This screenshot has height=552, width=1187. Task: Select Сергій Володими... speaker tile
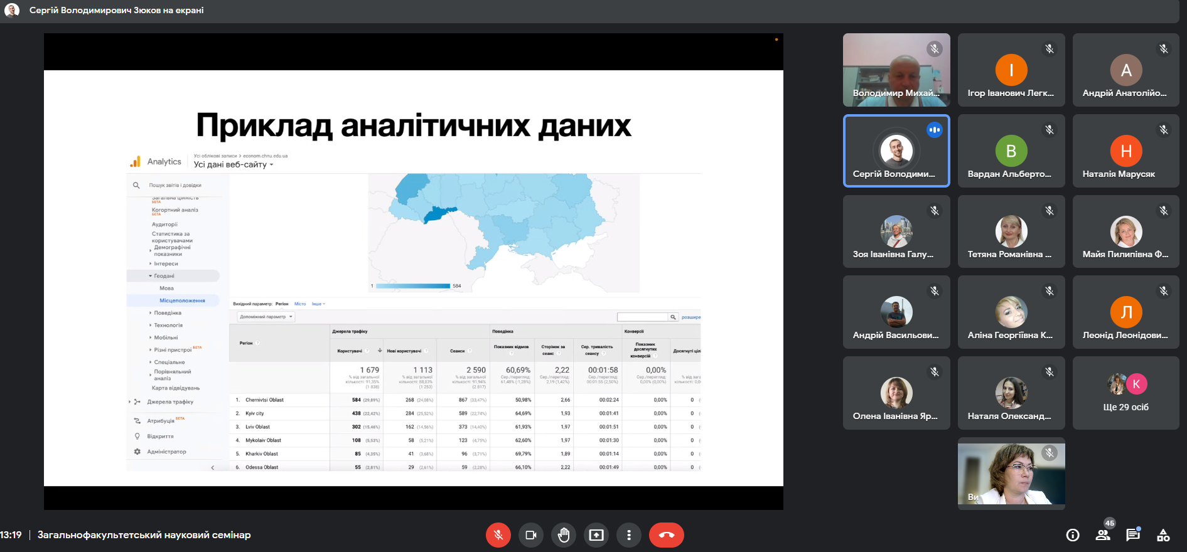pyautogui.click(x=896, y=151)
